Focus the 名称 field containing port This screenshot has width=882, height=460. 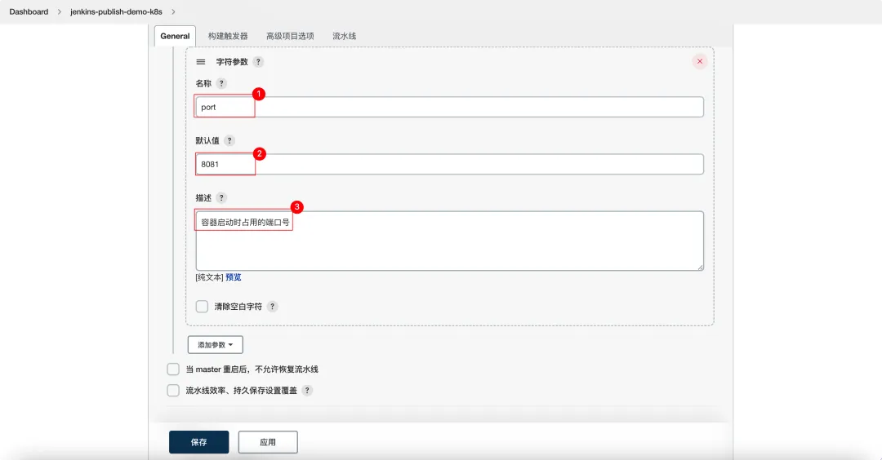[x=449, y=107]
